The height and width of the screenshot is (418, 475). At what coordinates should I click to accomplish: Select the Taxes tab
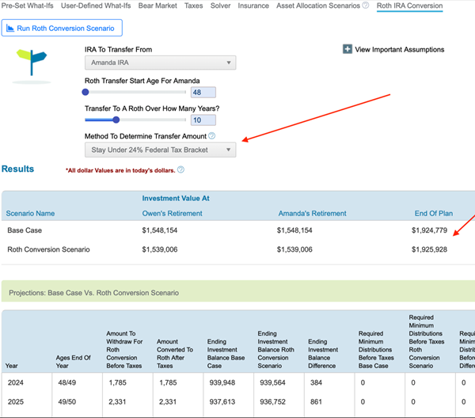[193, 6]
